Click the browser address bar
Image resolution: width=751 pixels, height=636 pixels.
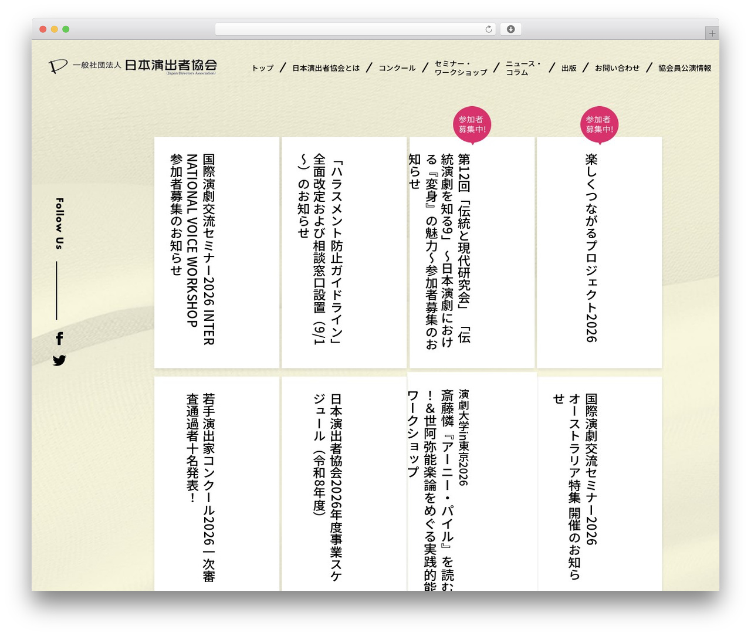[356, 29]
